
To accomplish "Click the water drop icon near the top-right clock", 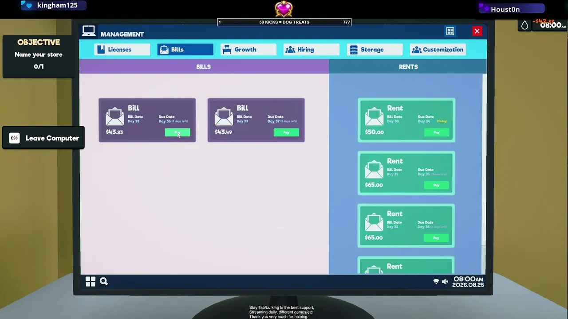I will (525, 25).
